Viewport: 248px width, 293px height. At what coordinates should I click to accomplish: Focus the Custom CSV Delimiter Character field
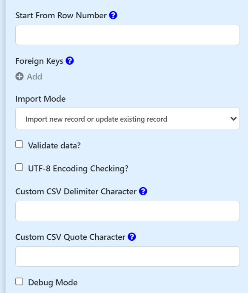click(128, 211)
